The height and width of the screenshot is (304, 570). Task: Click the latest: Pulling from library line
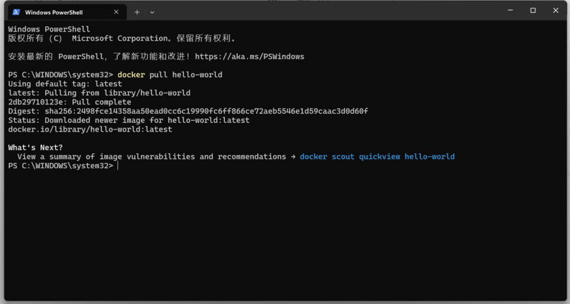[99, 93]
